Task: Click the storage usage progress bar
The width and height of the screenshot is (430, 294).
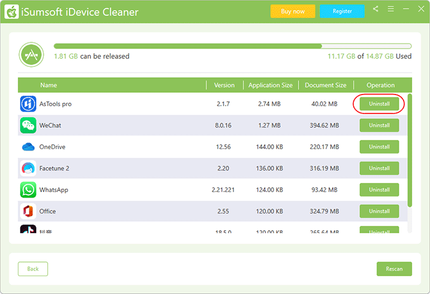Action: tap(233, 46)
